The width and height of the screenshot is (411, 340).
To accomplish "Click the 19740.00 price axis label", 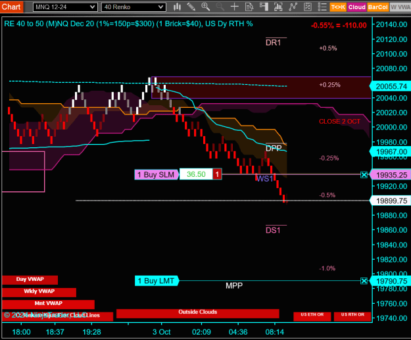I will pyautogui.click(x=391, y=318).
